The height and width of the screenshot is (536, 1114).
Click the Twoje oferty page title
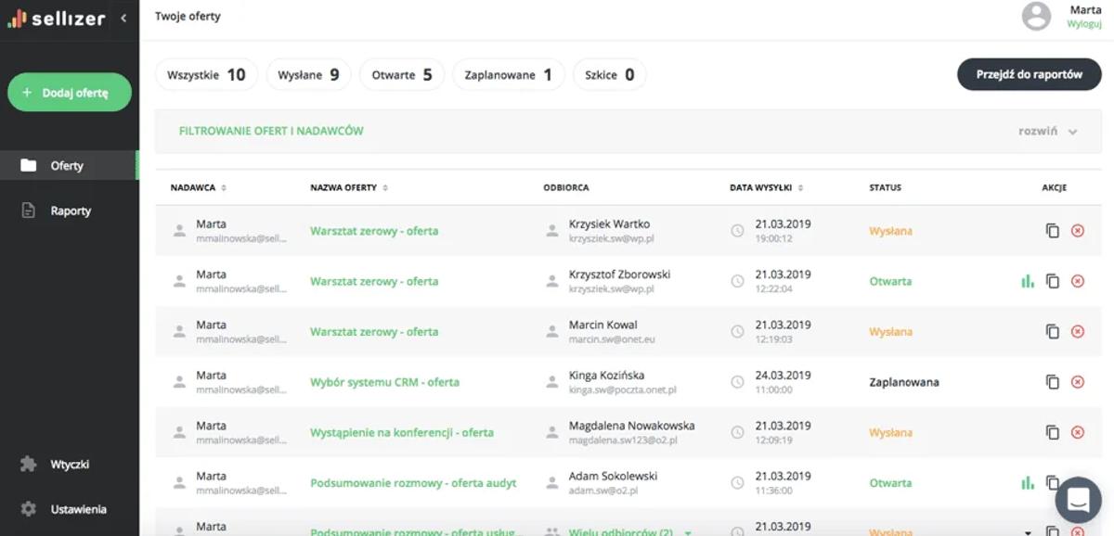[188, 16]
